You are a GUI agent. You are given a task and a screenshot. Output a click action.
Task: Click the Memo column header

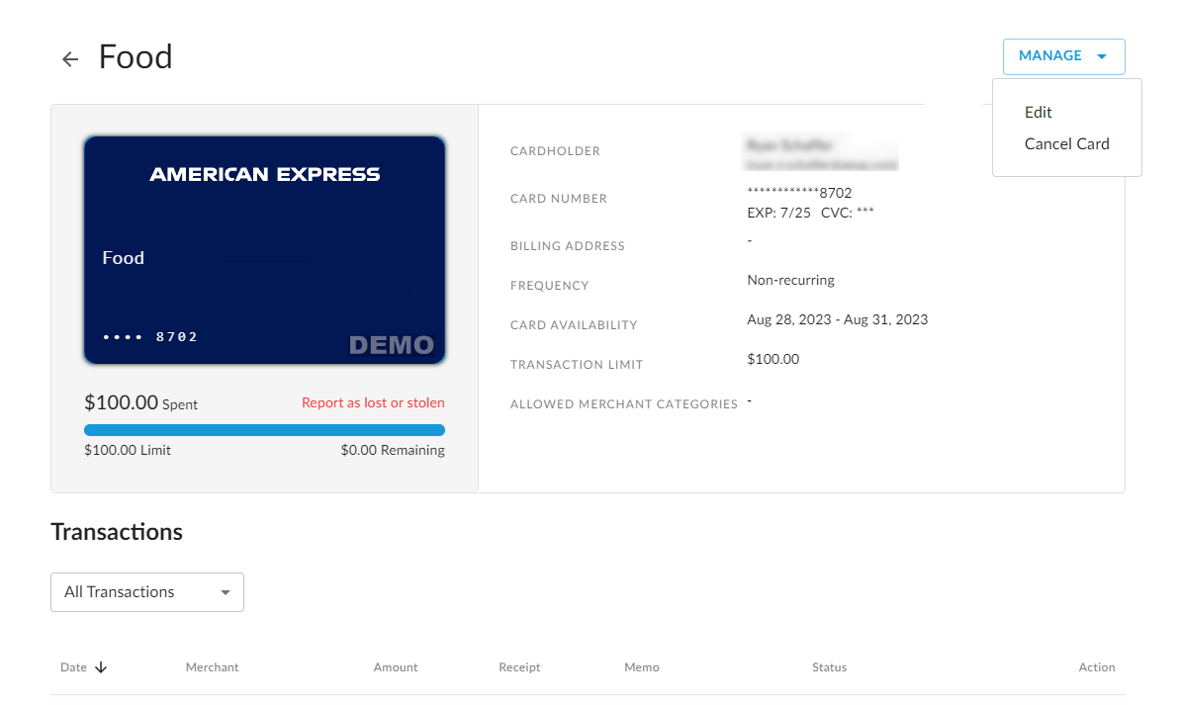(641, 667)
